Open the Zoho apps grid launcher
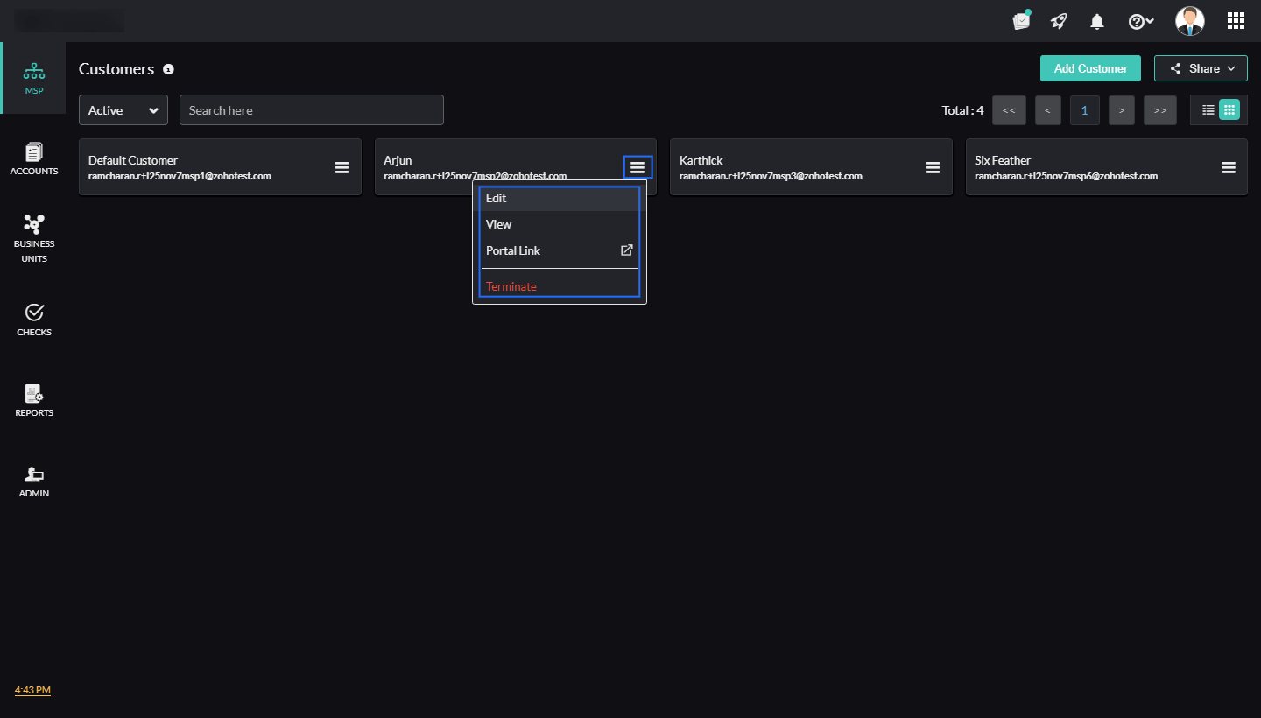Screen dimensions: 1261x718 1236,20
